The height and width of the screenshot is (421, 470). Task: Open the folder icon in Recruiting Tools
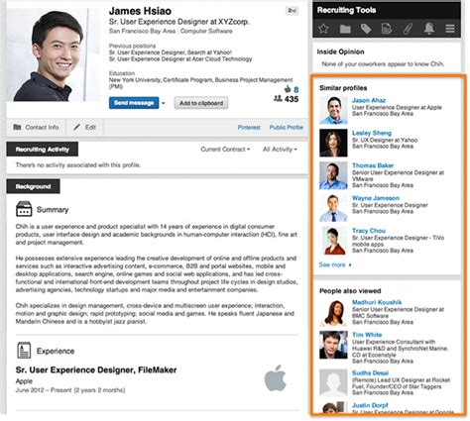point(345,29)
